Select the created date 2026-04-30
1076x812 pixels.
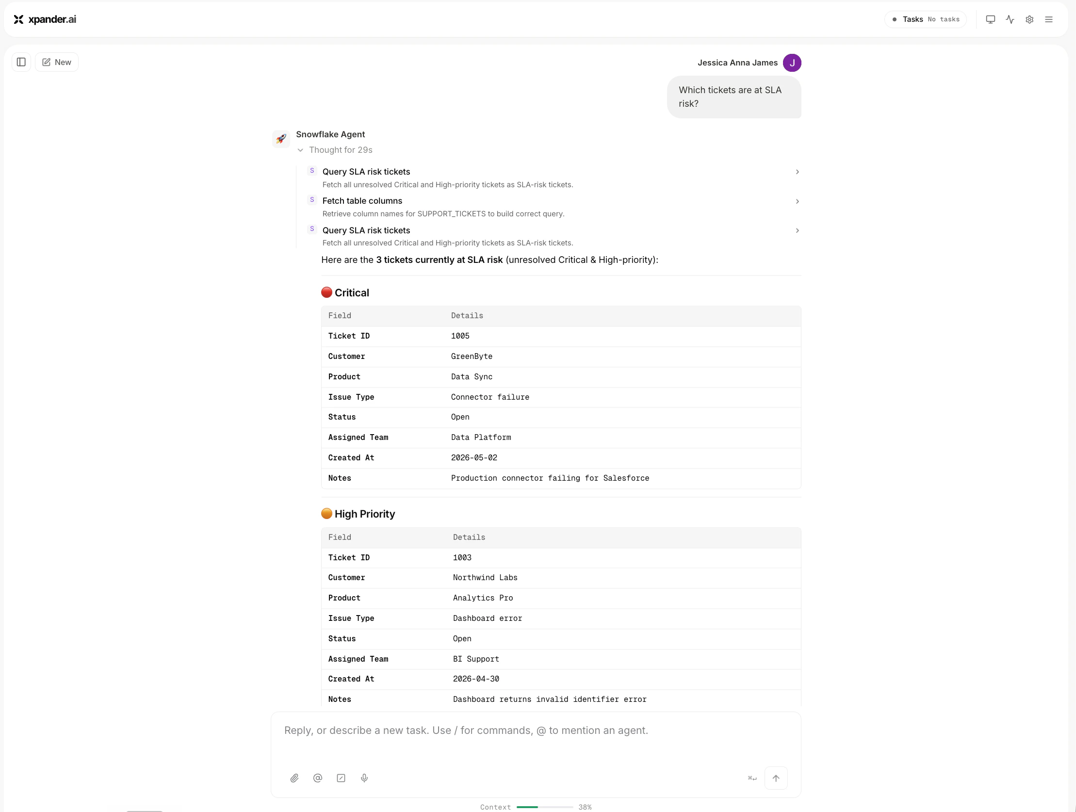click(x=476, y=680)
